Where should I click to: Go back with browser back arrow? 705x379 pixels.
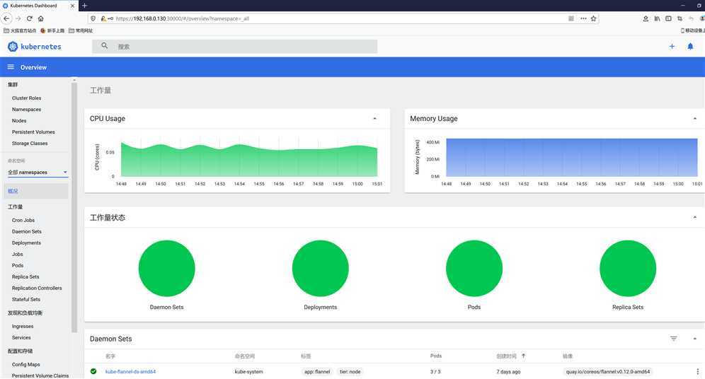click(x=6, y=18)
